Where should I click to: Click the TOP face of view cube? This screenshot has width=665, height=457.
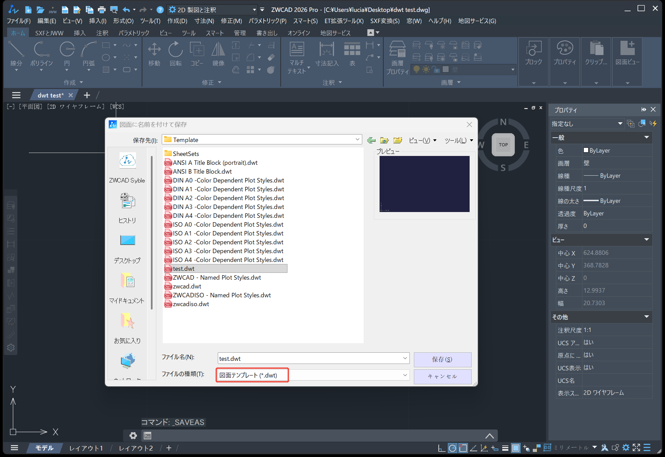[x=503, y=145]
